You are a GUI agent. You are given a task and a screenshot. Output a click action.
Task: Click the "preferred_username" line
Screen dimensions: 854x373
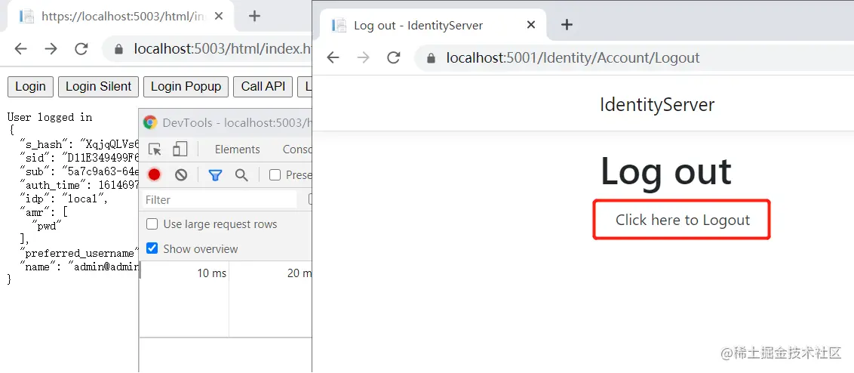79,254
